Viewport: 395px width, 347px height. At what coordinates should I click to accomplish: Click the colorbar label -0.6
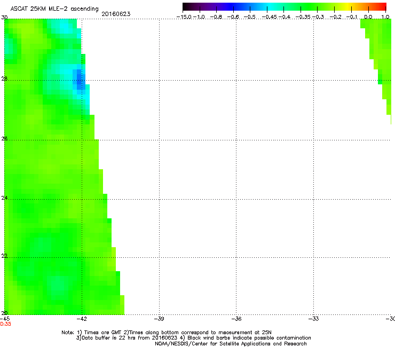pyautogui.click(x=233, y=17)
